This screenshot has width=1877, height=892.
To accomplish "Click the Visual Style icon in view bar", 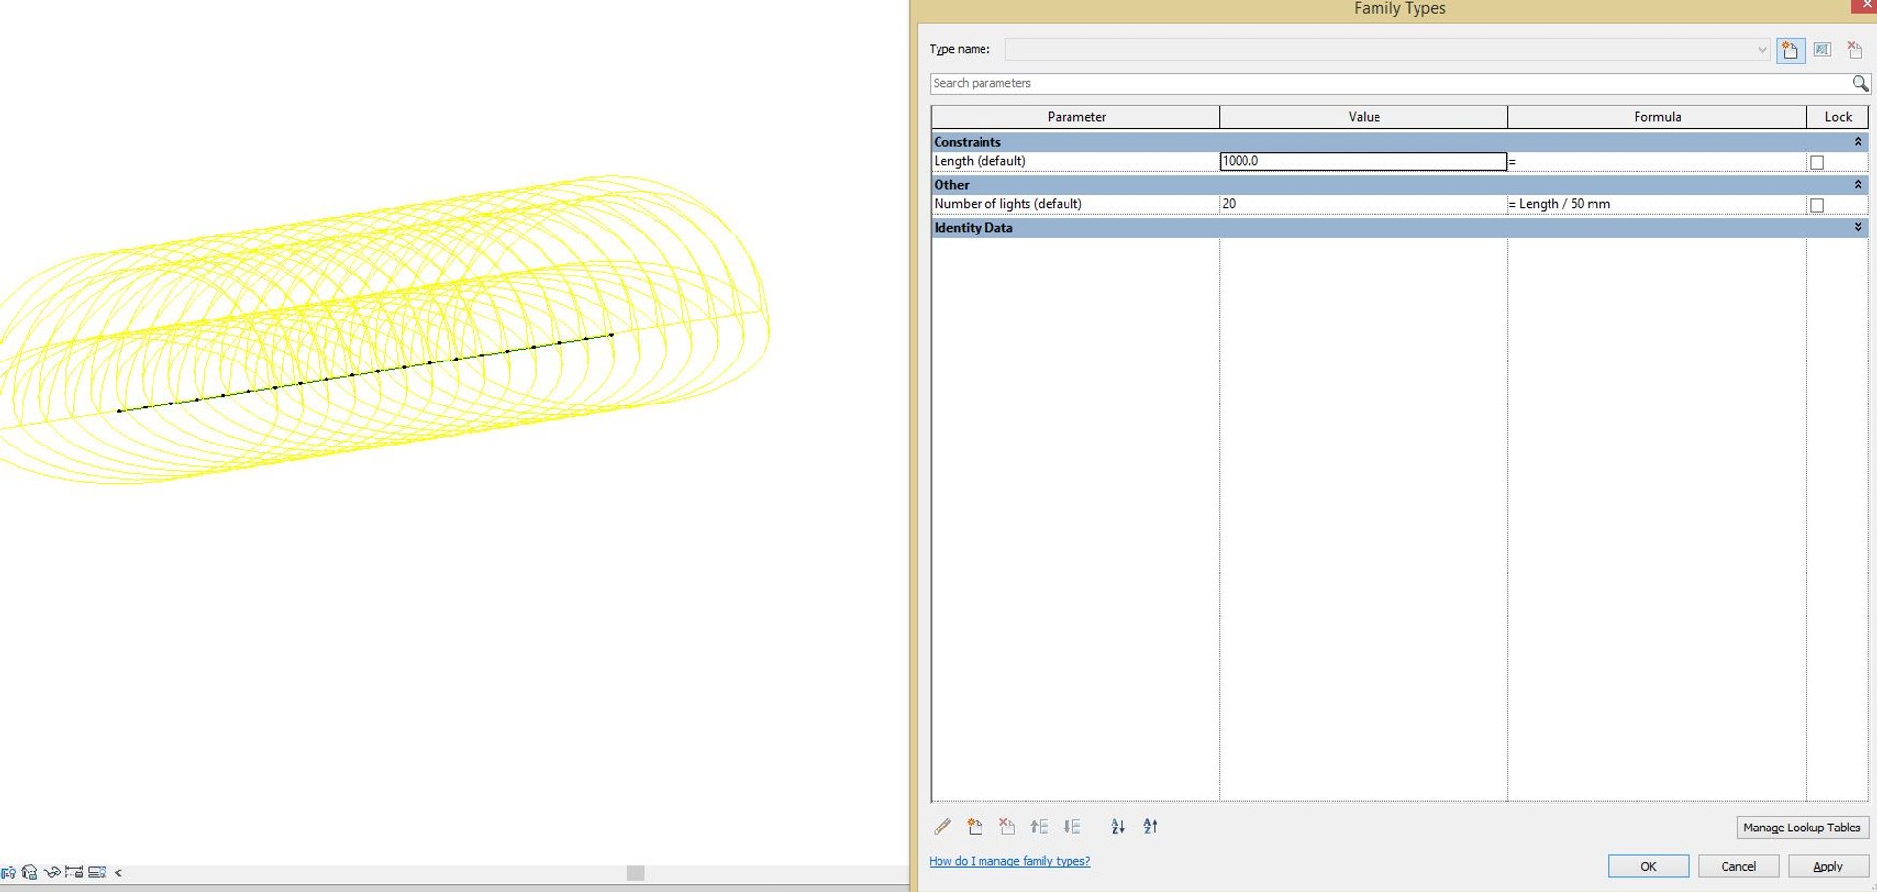I will (8, 872).
